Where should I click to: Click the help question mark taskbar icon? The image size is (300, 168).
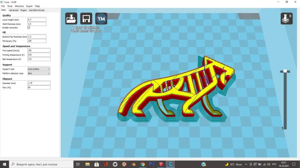click(x=203, y=164)
